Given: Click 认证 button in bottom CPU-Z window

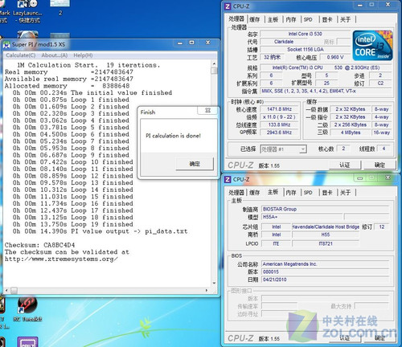Looking at the screenshot, I should (x=345, y=338).
